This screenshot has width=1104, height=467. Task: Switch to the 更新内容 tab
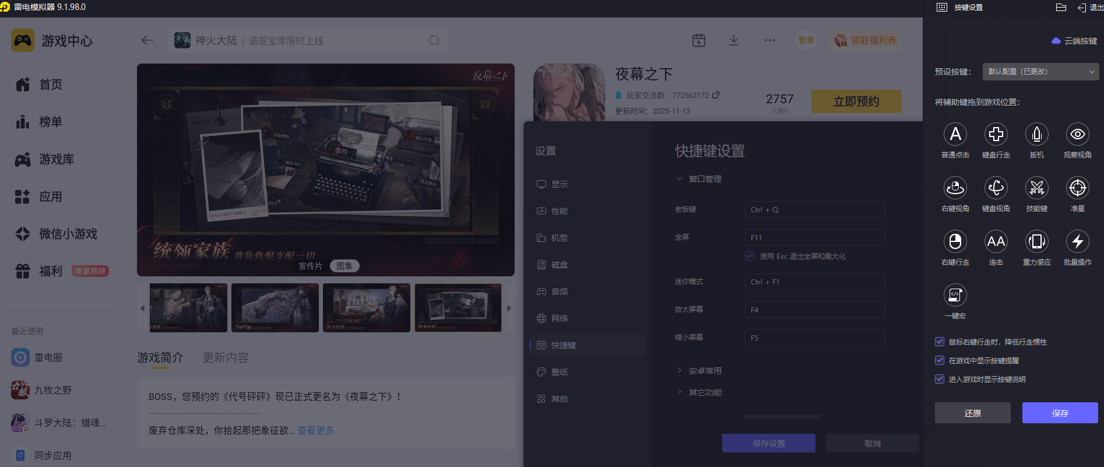pyautogui.click(x=226, y=357)
